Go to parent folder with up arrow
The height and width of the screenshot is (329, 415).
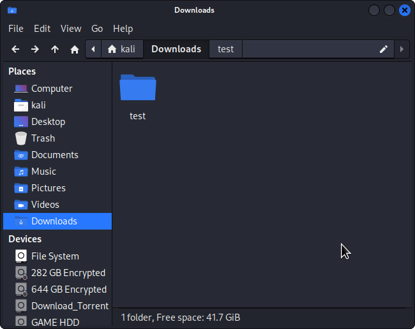(x=55, y=49)
